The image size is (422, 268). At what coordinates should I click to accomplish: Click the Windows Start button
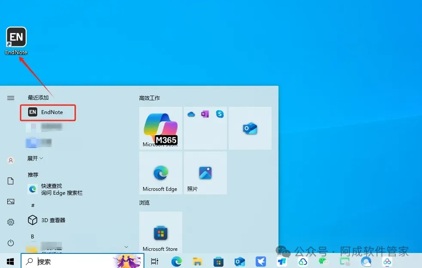[x=10, y=261]
